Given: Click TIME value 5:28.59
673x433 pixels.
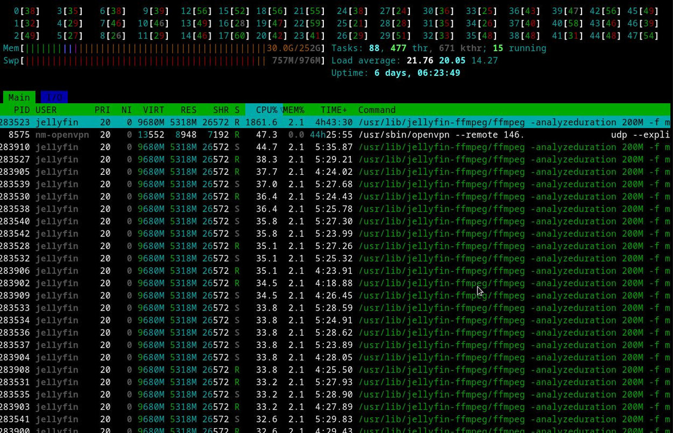Looking at the screenshot, I should click(334, 308).
